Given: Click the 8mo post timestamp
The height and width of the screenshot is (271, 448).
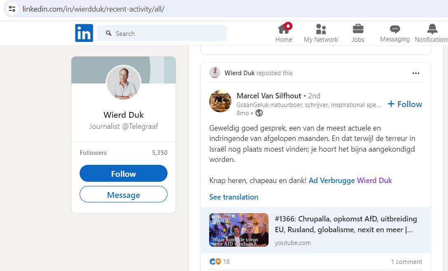Looking at the screenshot, I should (243, 113).
